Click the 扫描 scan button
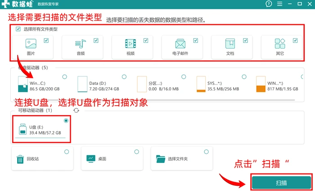315x192 pixels. pyautogui.click(x=281, y=183)
